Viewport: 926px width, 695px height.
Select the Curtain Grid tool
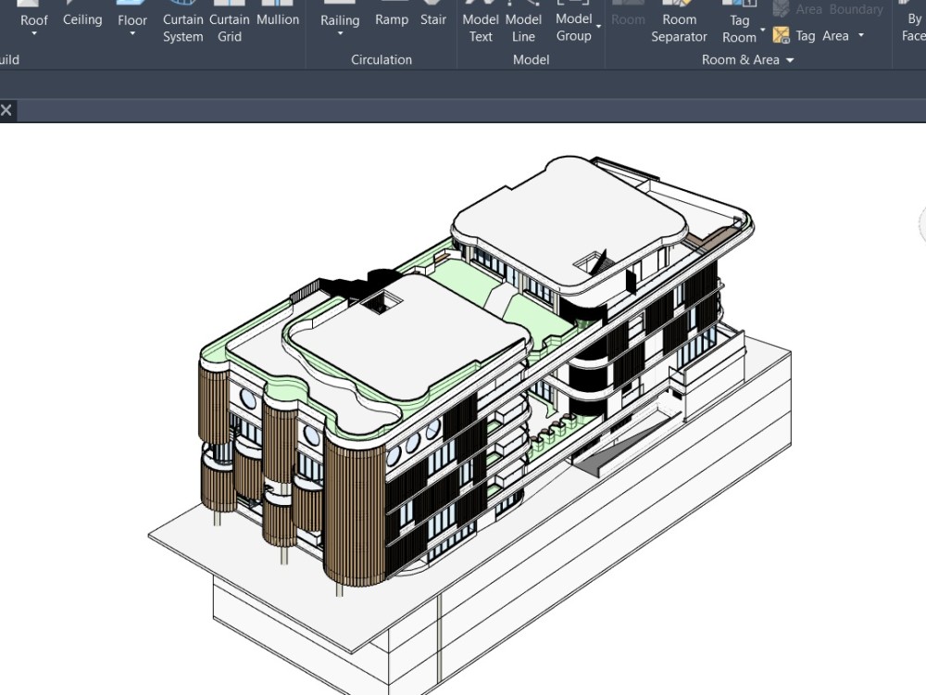[x=229, y=28]
